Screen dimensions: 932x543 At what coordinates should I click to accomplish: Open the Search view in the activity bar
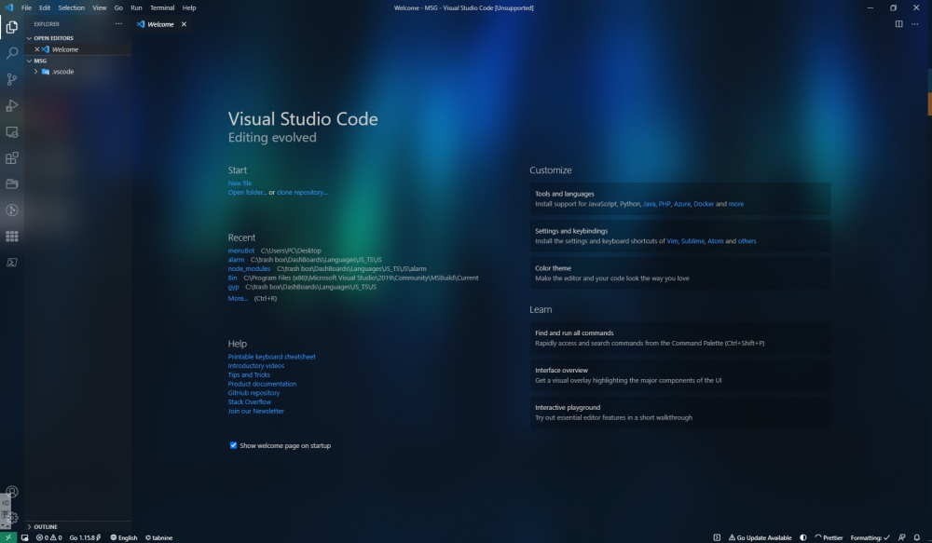12,53
